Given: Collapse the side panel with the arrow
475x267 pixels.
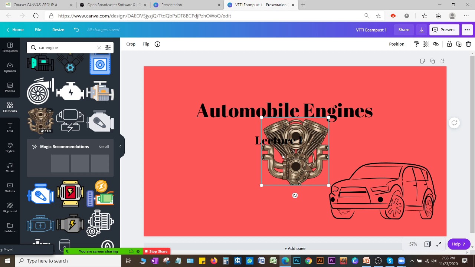Looking at the screenshot, I should click(x=120, y=146).
